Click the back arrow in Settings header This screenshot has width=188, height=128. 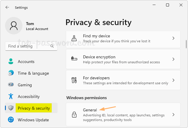click(7, 7)
